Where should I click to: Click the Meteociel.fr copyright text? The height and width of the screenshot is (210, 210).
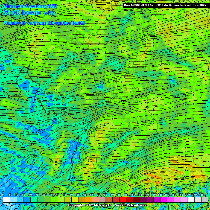(x=90, y=205)
